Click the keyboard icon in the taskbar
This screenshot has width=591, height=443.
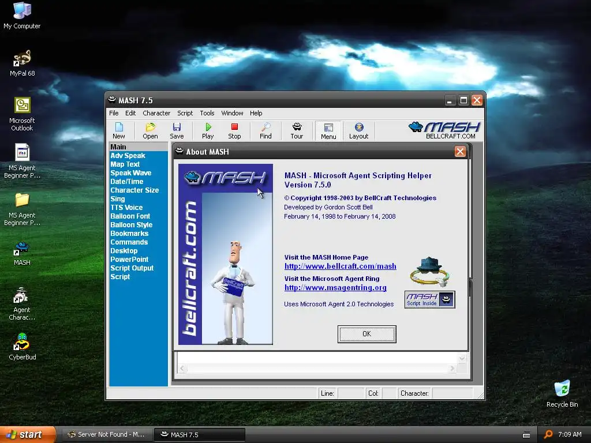coord(526,435)
